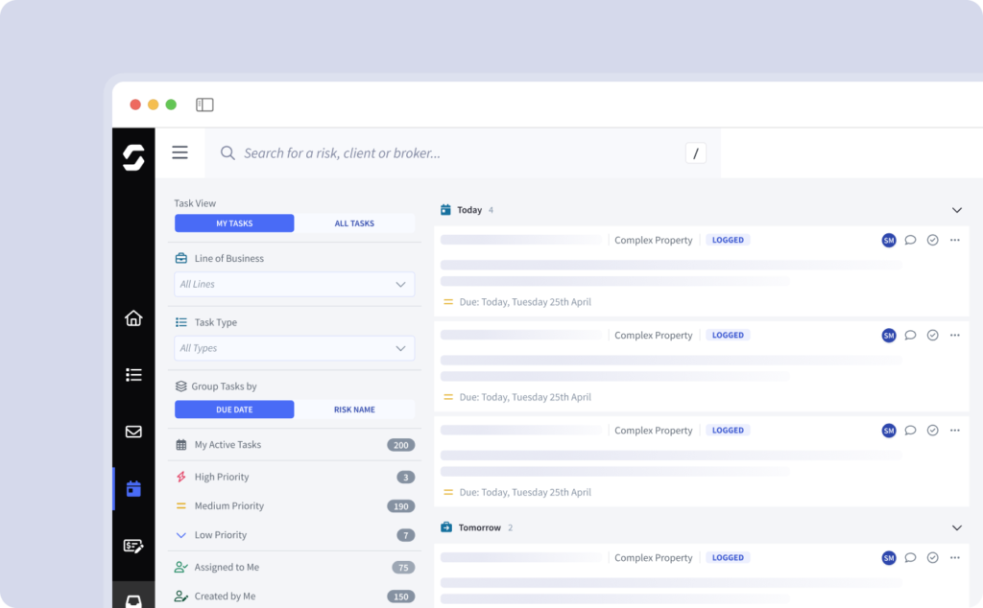Select the task list icon in sidebar
The width and height of the screenshot is (983, 608).
click(133, 374)
